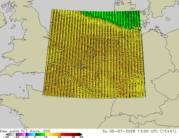
Task: Click the 0 legend scale label
Action: point(35,137)
